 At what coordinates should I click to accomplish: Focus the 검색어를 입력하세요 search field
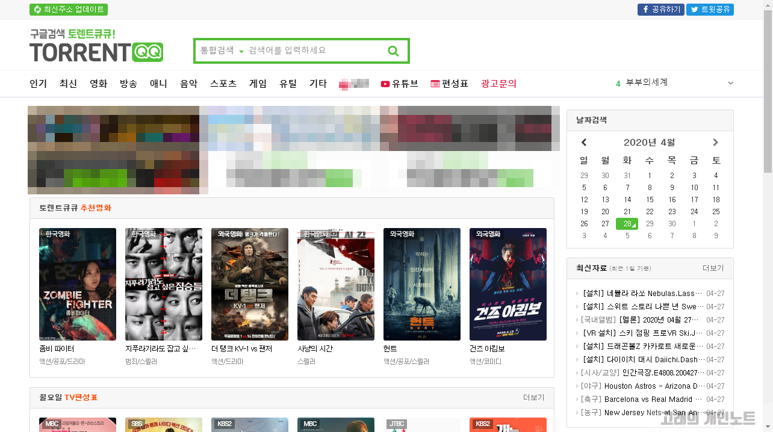(x=313, y=51)
